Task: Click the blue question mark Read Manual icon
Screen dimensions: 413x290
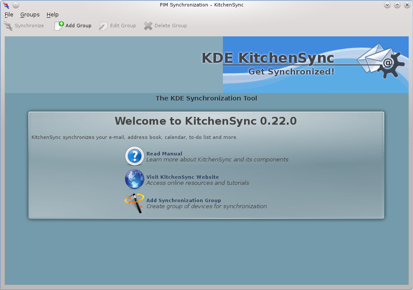Action: 134,156
